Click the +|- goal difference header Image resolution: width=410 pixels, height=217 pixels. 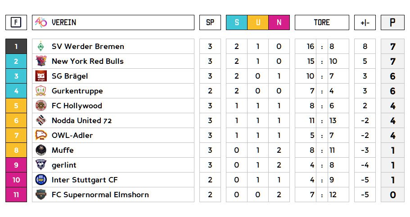tap(365, 22)
